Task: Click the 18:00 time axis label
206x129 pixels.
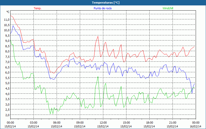Action: [x=150, y=123]
